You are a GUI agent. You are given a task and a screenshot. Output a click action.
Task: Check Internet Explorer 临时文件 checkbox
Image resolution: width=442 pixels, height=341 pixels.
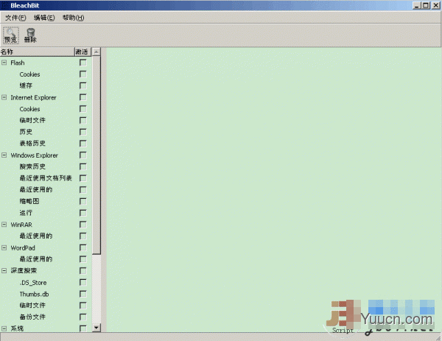pyautogui.click(x=83, y=120)
